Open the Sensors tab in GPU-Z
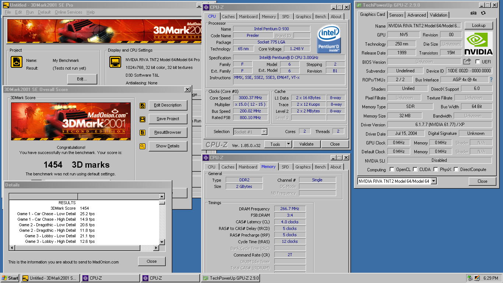The height and width of the screenshot is (283, 503). (396, 15)
